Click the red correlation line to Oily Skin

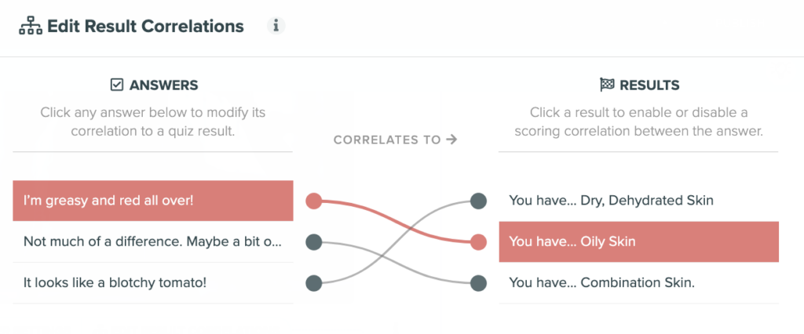point(396,220)
